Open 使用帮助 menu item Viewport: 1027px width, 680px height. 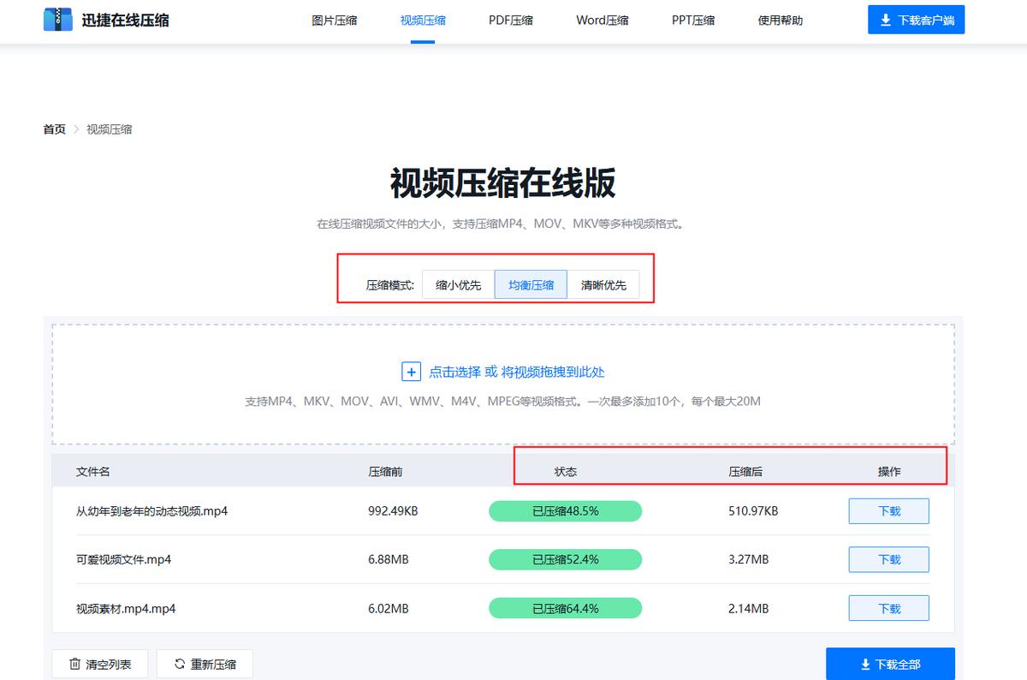(x=780, y=20)
